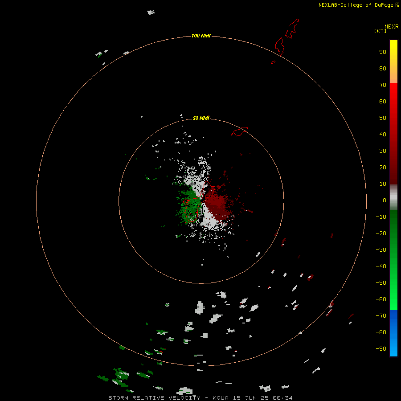Click the 30 value on velocity scale

(x=383, y=151)
